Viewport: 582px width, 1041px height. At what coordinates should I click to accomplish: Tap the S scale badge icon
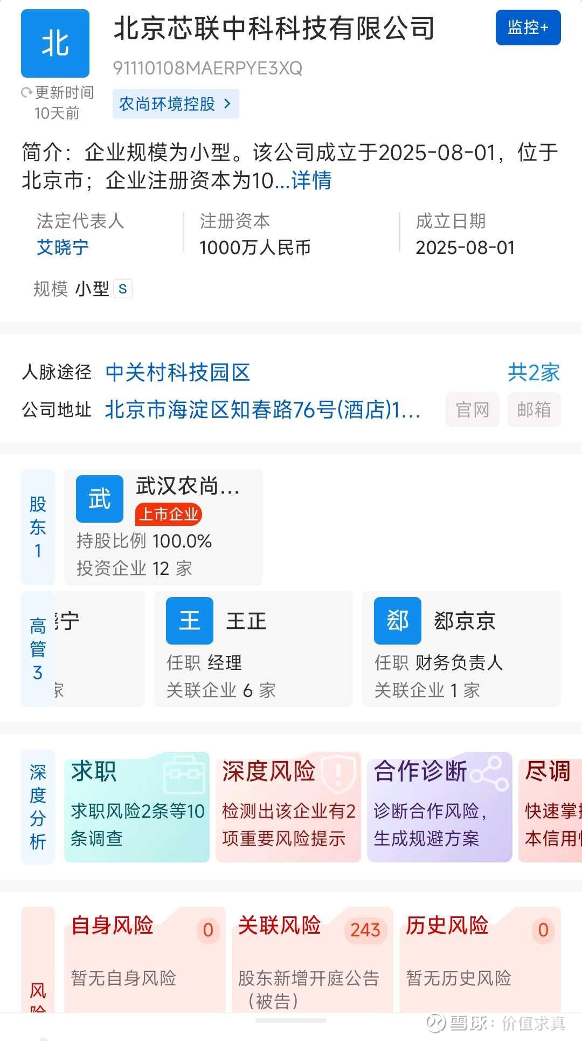[x=123, y=289]
